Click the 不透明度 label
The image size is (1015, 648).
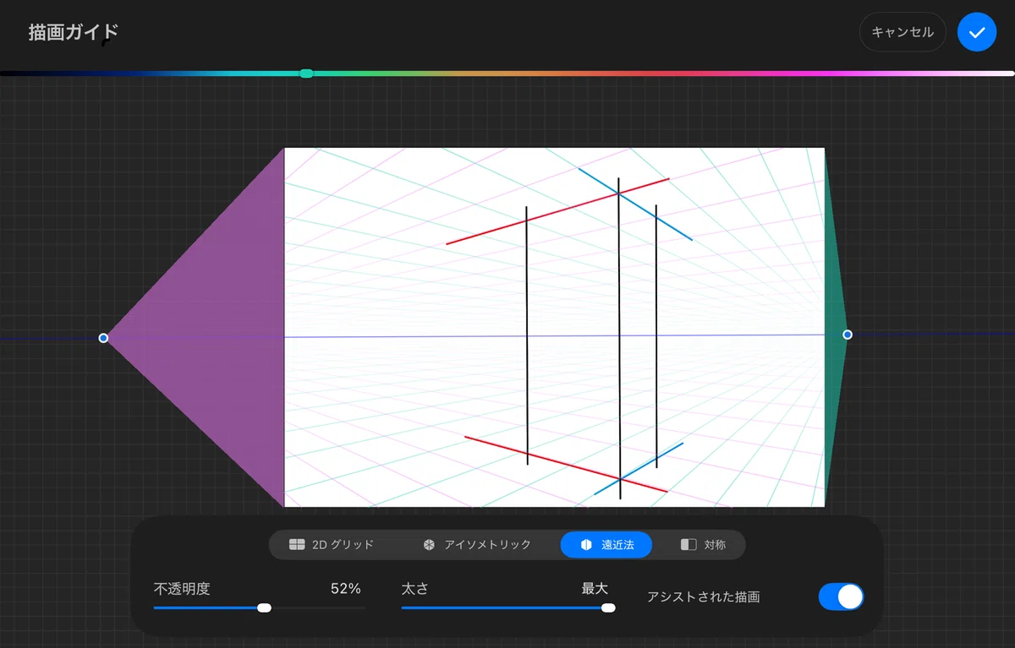coord(182,589)
